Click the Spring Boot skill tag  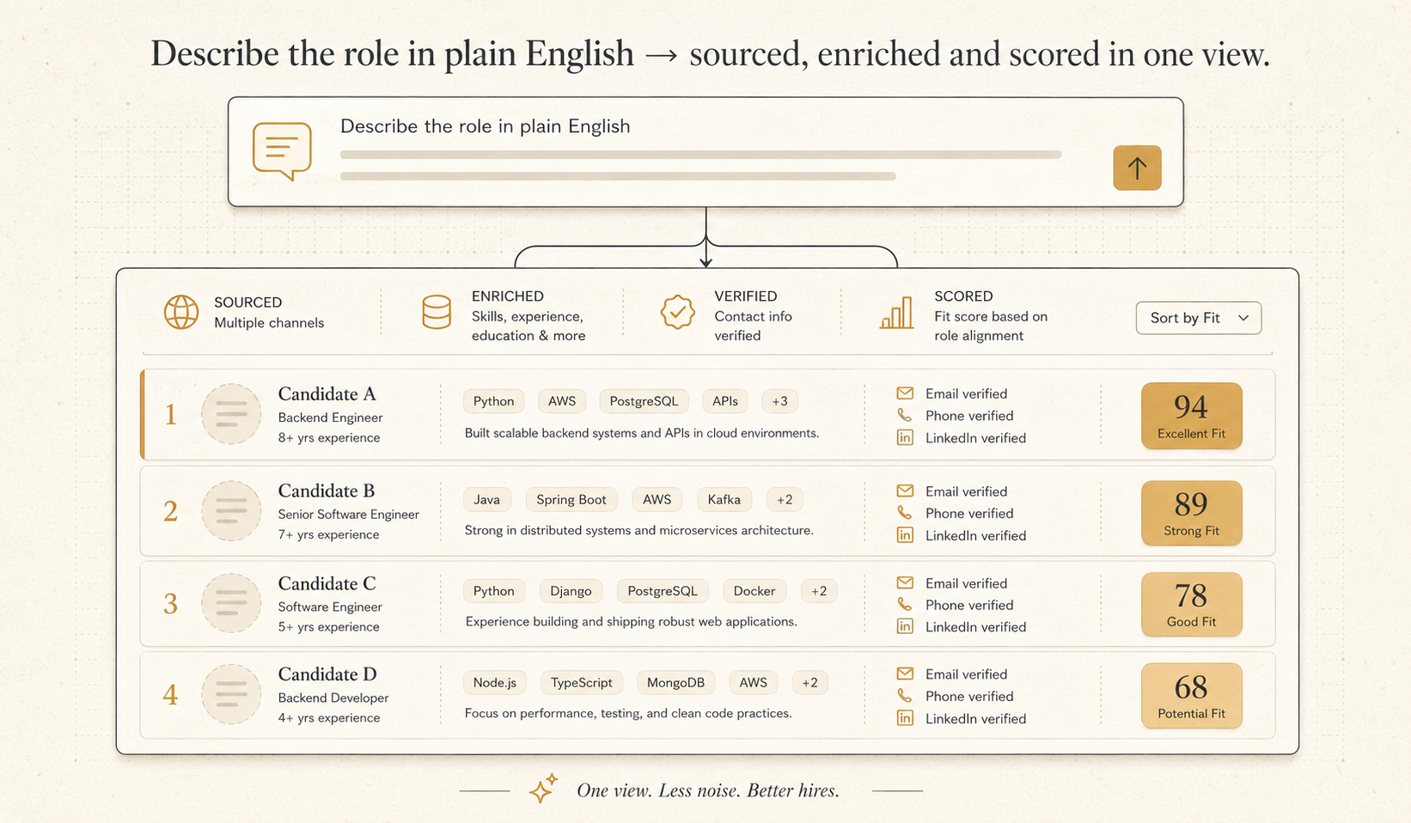(571, 499)
